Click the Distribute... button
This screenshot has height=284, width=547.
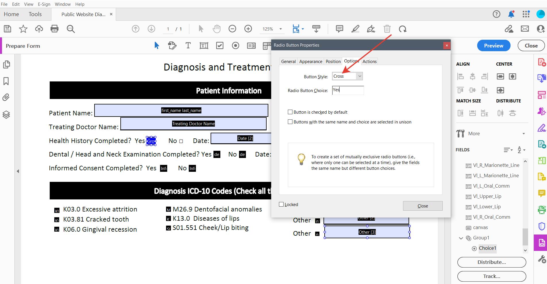click(x=492, y=262)
